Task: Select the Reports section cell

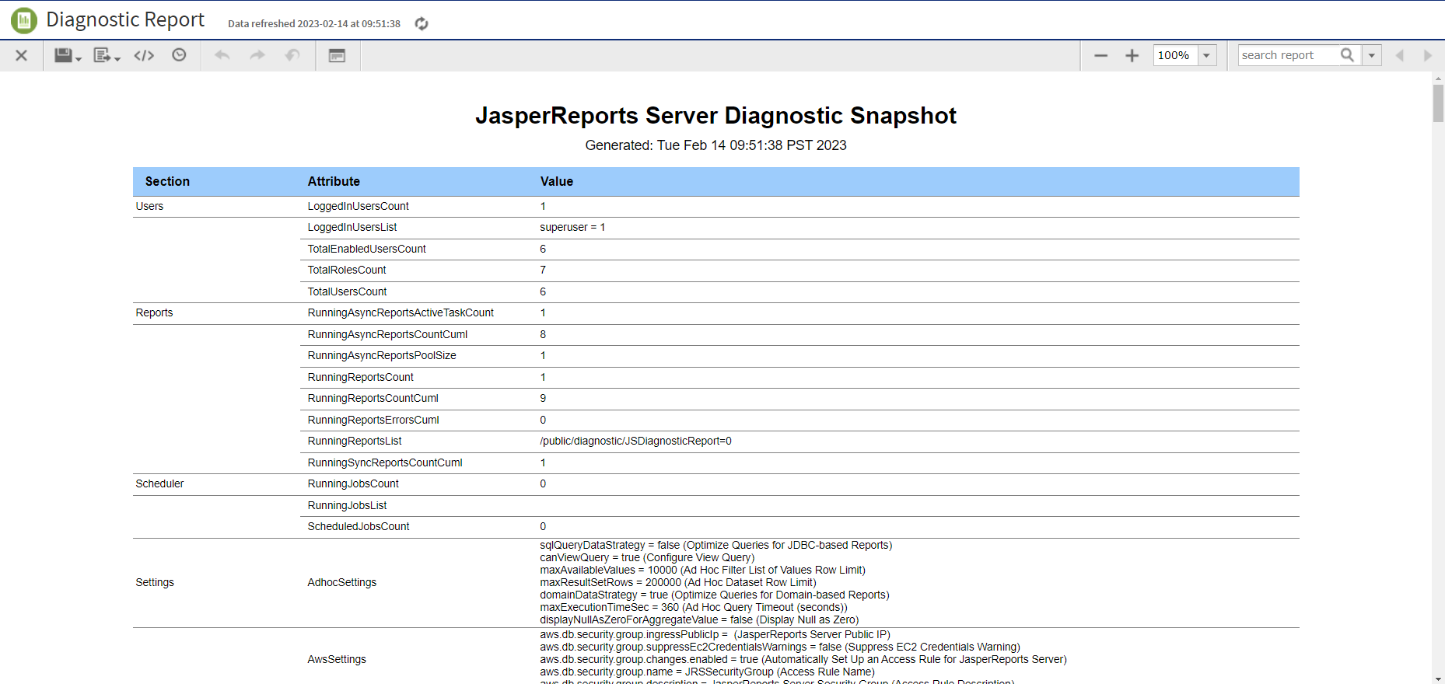Action: coord(154,312)
